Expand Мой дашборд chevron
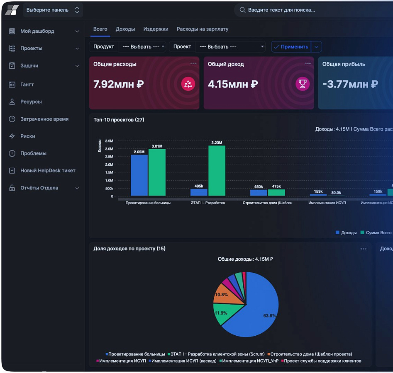The image size is (393, 373). (x=77, y=31)
